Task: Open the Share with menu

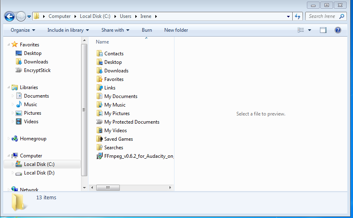Action: [x=115, y=30]
